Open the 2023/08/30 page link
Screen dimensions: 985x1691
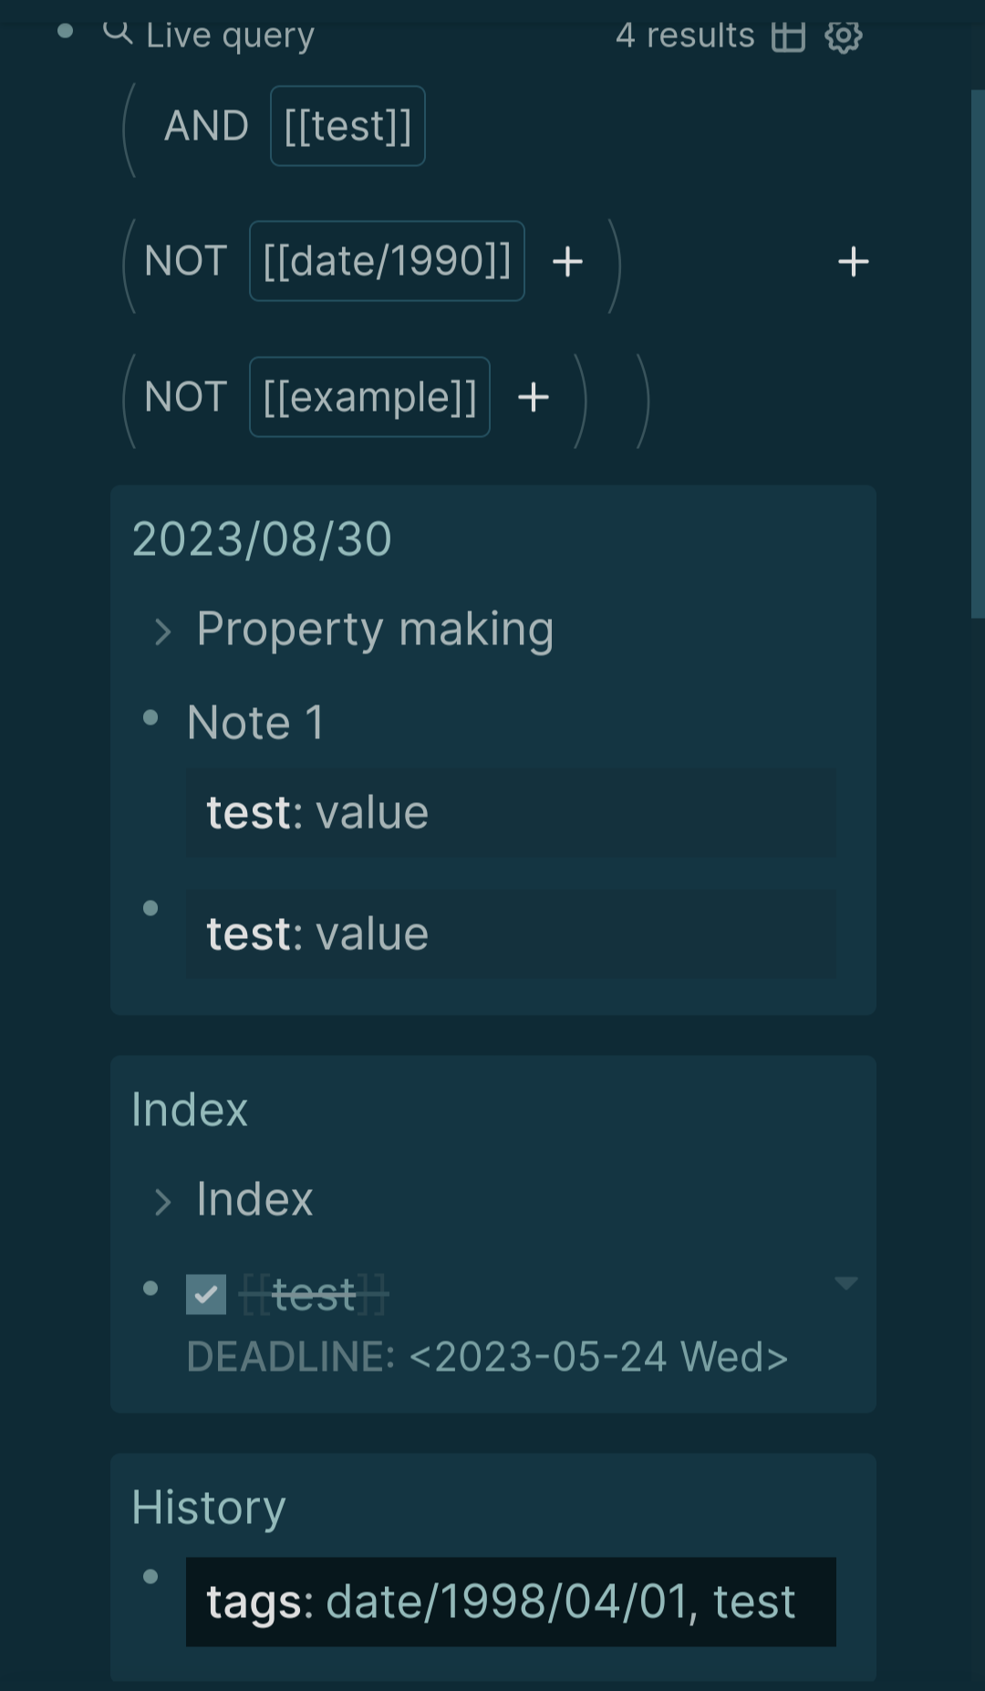point(262,538)
